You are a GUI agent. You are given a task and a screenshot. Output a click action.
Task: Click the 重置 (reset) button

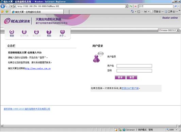[x=132, y=77]
